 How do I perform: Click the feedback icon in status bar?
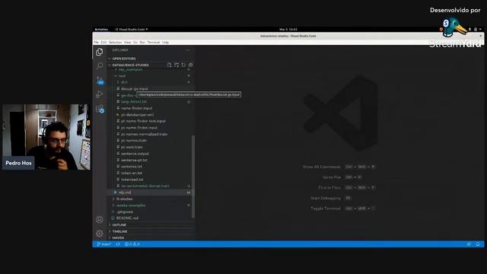click(469, 244)
